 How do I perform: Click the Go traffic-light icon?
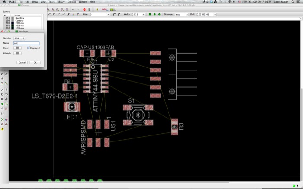[89, 10]
